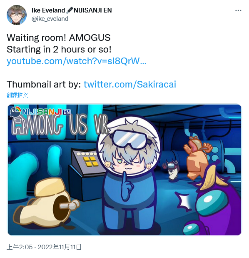The image size is (249, 258).
Task: Click the NIJISANJI EN logo in thumbnail
Action: click(x=40, y=112)
